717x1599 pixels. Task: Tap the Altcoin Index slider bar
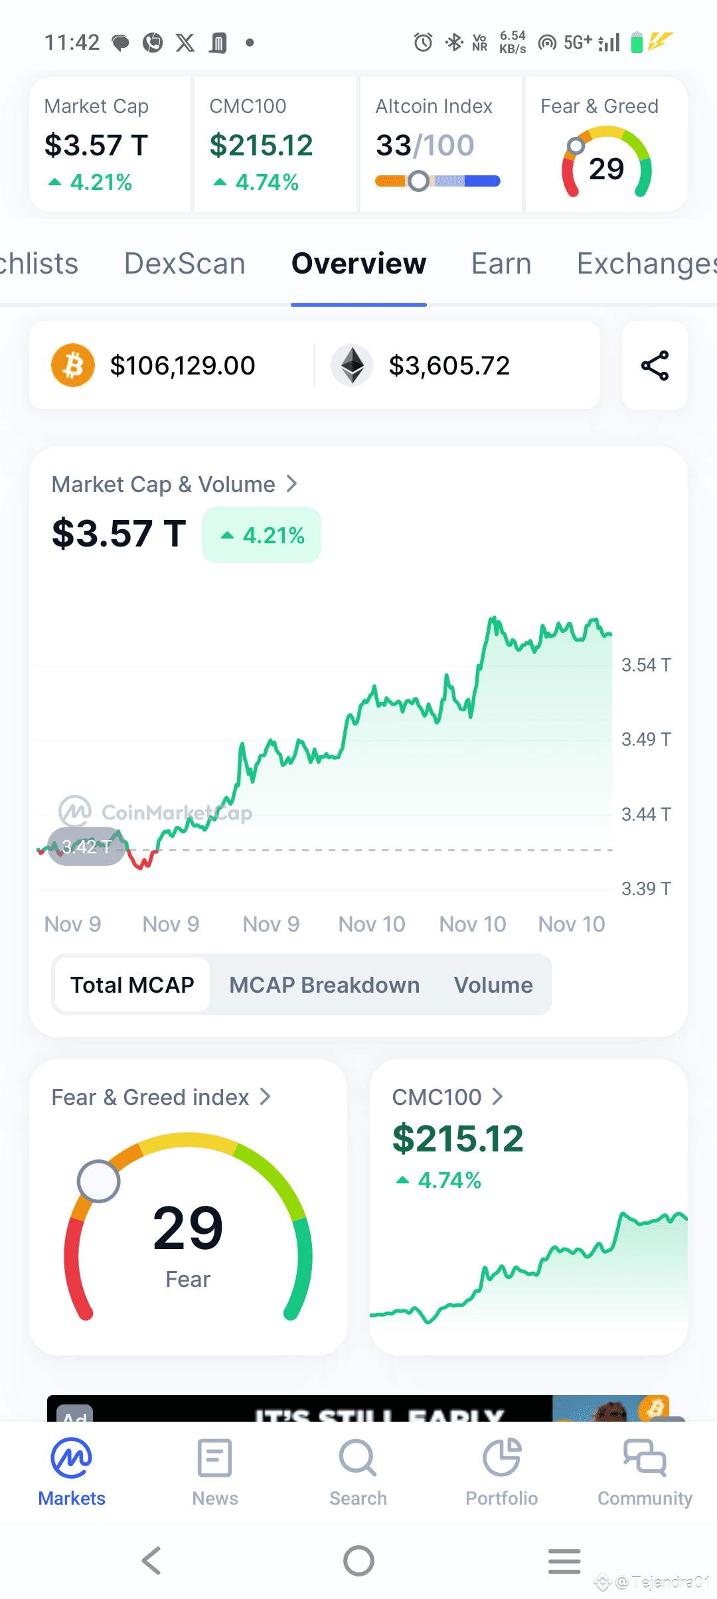(438, 181)
